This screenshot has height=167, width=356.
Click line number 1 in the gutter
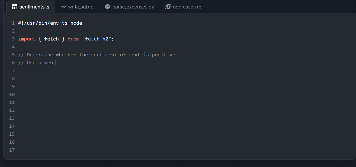(13, 23)
